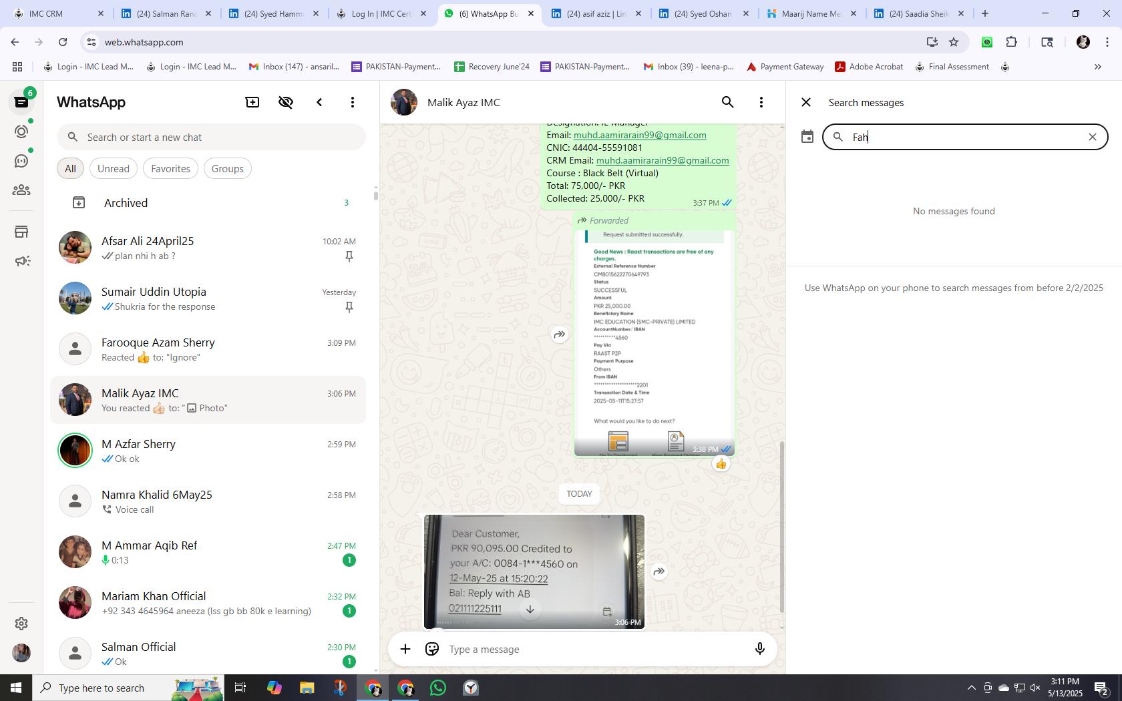
Task: Open M Azfar Sherry chat
Action: [208, 451]
